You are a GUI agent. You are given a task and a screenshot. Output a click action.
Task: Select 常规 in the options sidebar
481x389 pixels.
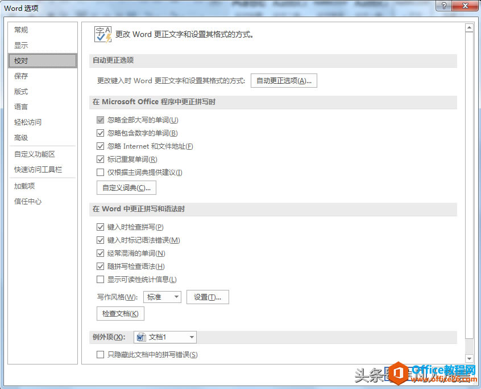43,30
